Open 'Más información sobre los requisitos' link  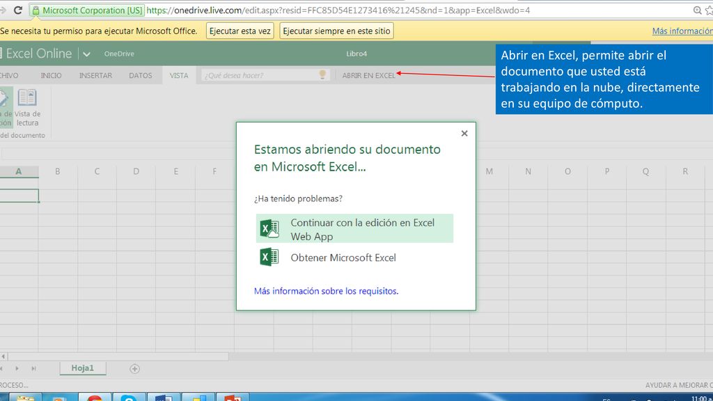pos(326,291)
